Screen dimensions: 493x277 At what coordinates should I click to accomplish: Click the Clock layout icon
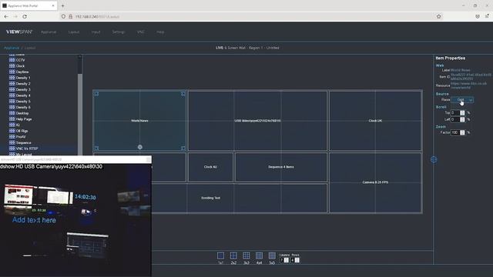pos(12,65)
